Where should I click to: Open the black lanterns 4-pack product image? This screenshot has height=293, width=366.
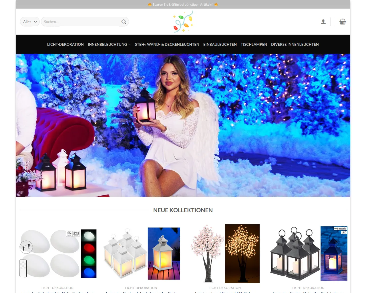point(309,254)
